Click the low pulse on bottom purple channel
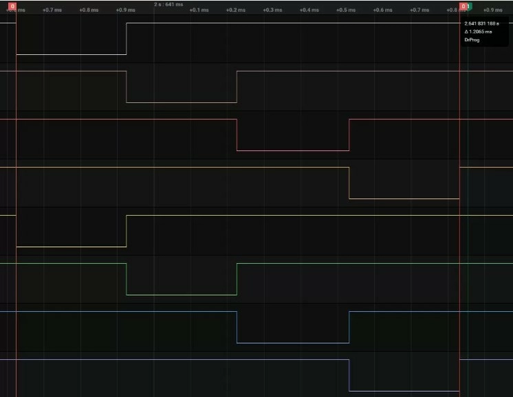This screenshot has height=397, width=513. (404, 391)
